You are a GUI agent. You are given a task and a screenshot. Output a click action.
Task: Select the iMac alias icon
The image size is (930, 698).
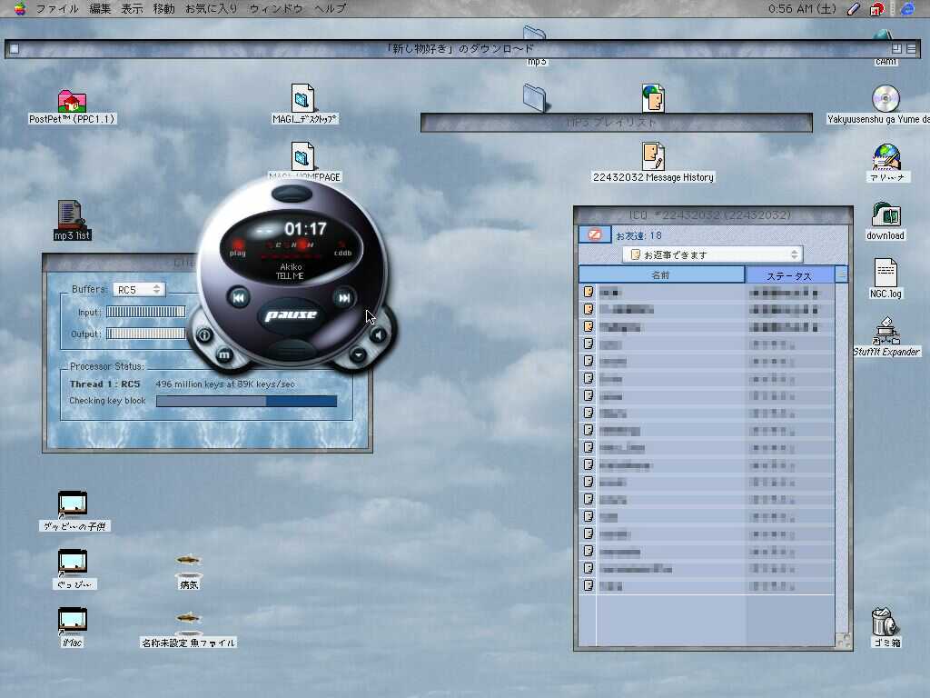point(73,621)
